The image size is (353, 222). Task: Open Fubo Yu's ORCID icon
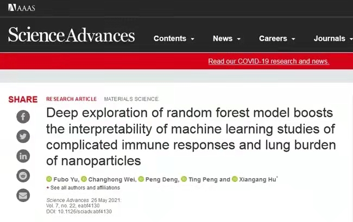49,179
